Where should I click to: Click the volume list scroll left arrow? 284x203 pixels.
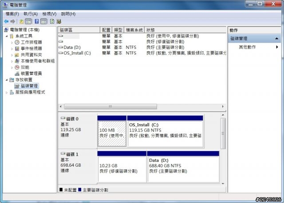(61, 106)
